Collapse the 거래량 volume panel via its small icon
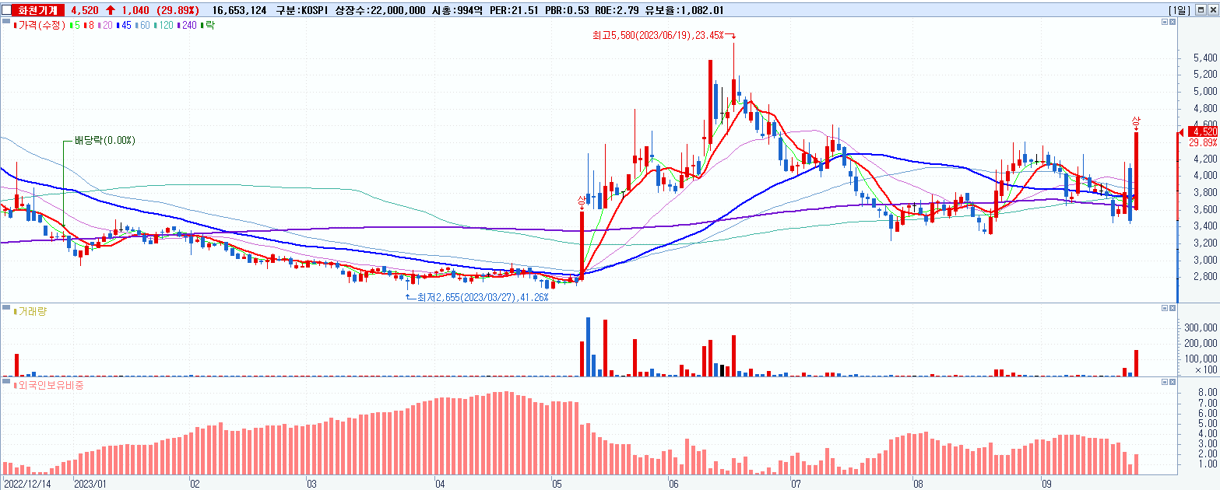Image resolution: width=1220 pixels, height=490 pixels. pyautogui.click(x=1165, y=309)
